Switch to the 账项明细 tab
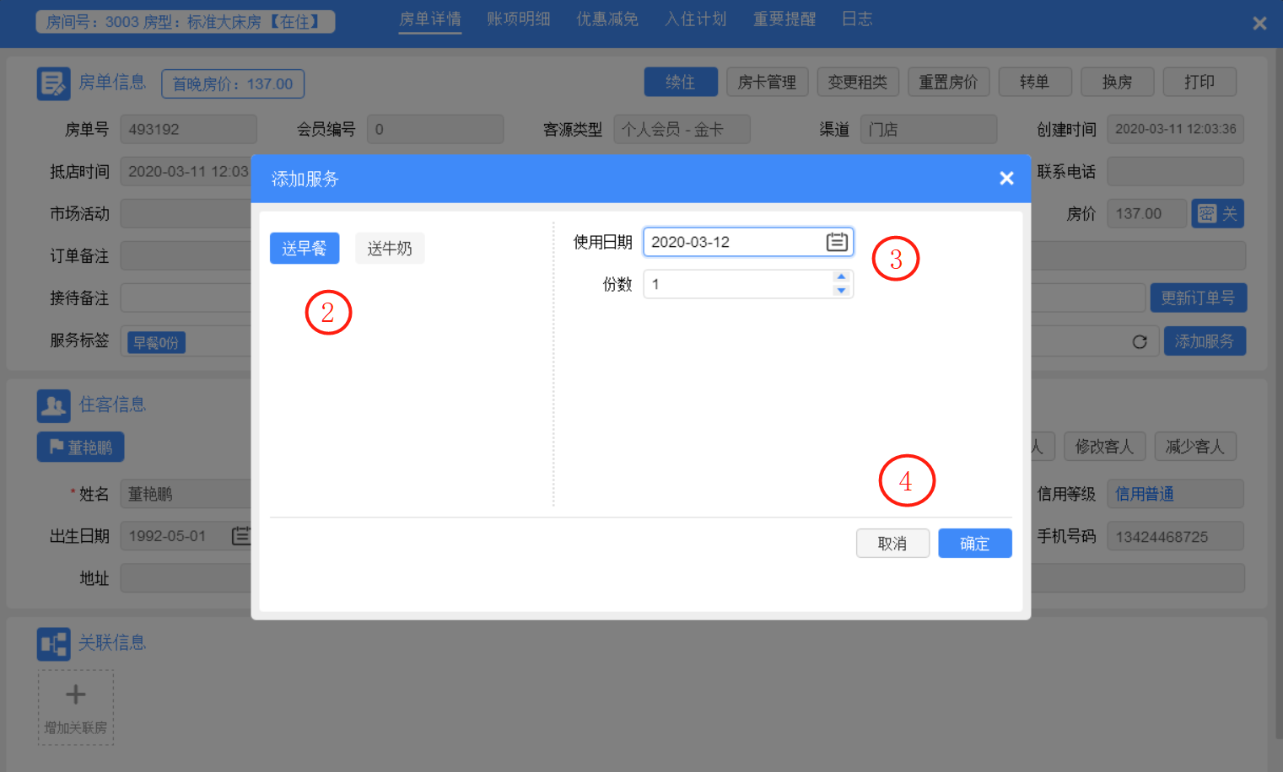 point(519,19)
